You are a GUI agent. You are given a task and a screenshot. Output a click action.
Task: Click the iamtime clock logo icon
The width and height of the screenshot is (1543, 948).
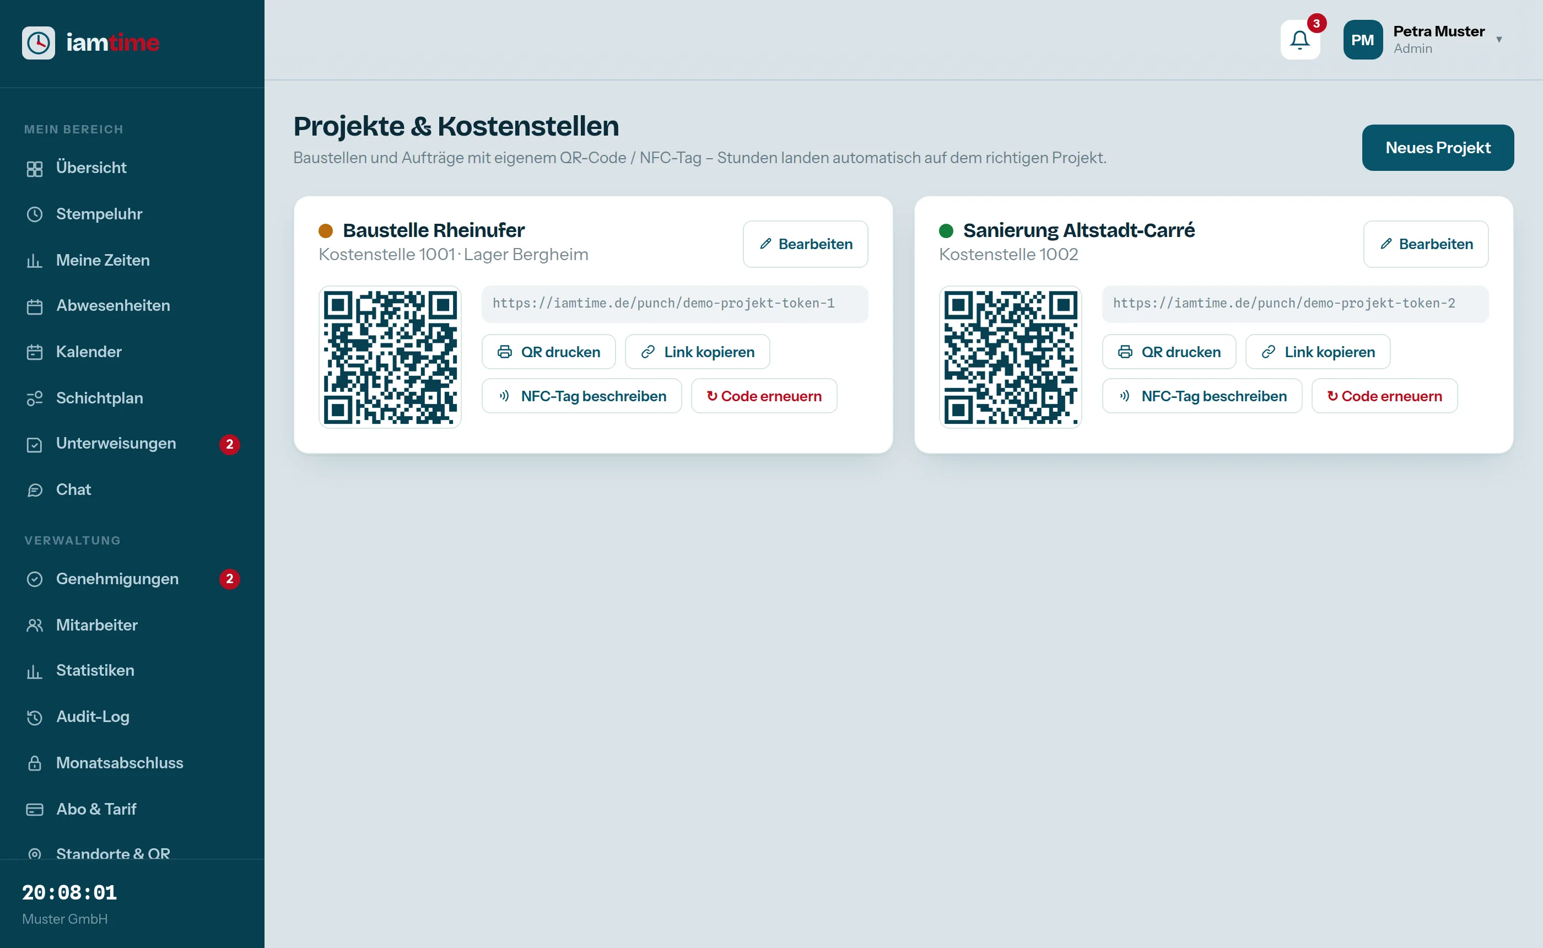(x=38, y=42)
